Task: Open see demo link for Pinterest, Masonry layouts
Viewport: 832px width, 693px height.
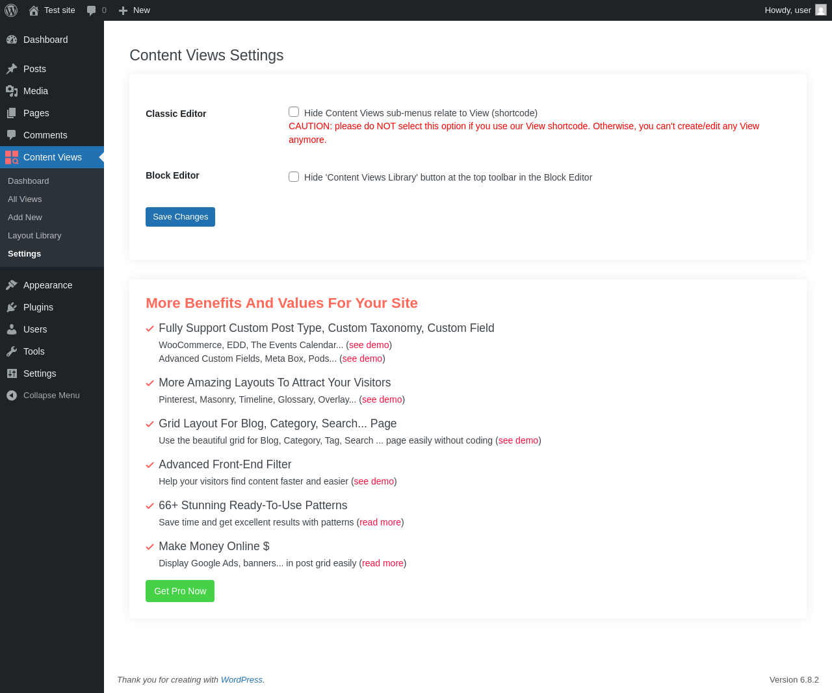Action: point(382,399)
